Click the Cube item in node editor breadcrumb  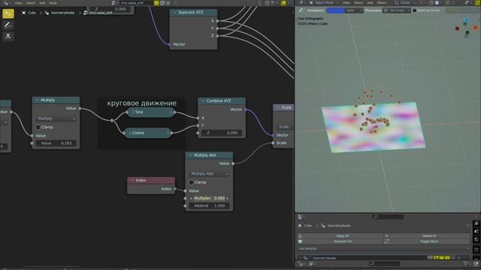tap(29, 13)
